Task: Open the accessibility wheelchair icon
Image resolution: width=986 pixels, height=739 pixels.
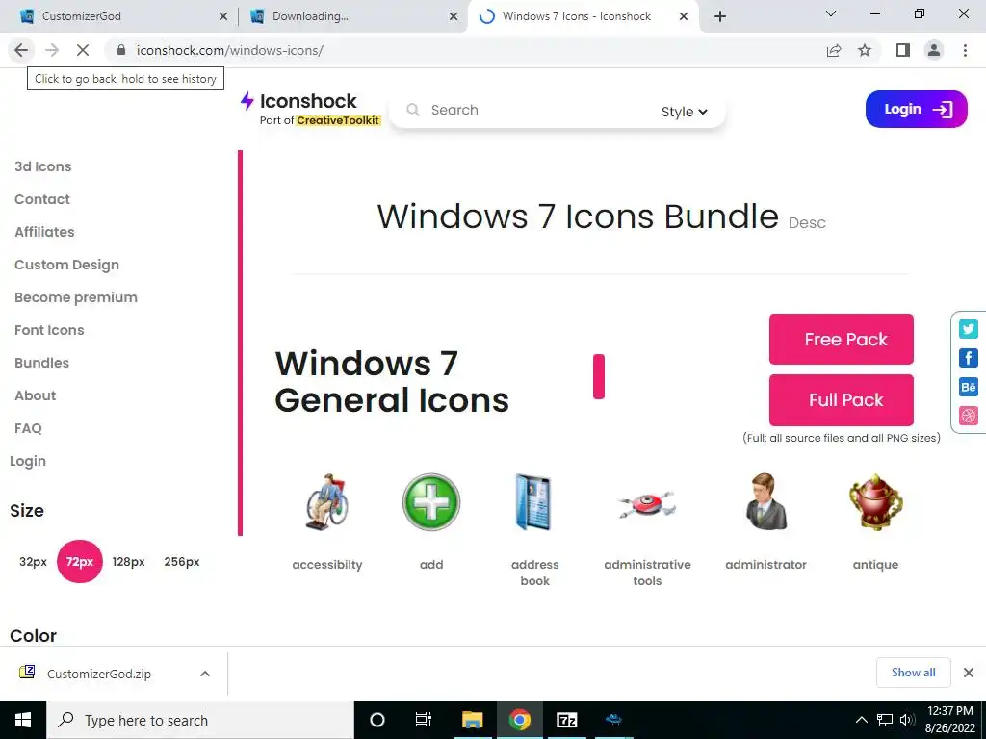Action: (326, 502)
